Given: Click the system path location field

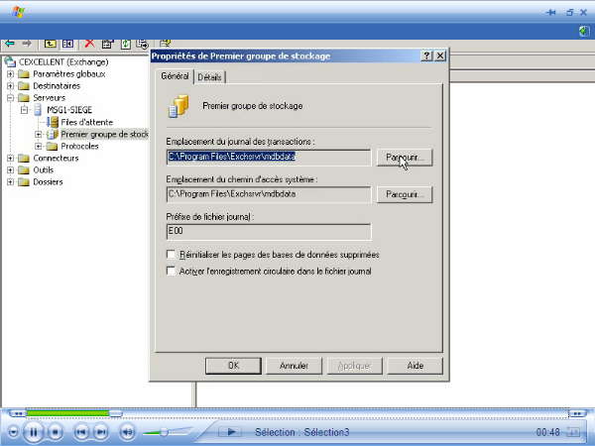Looking at the screenshot, I should 269,194.
